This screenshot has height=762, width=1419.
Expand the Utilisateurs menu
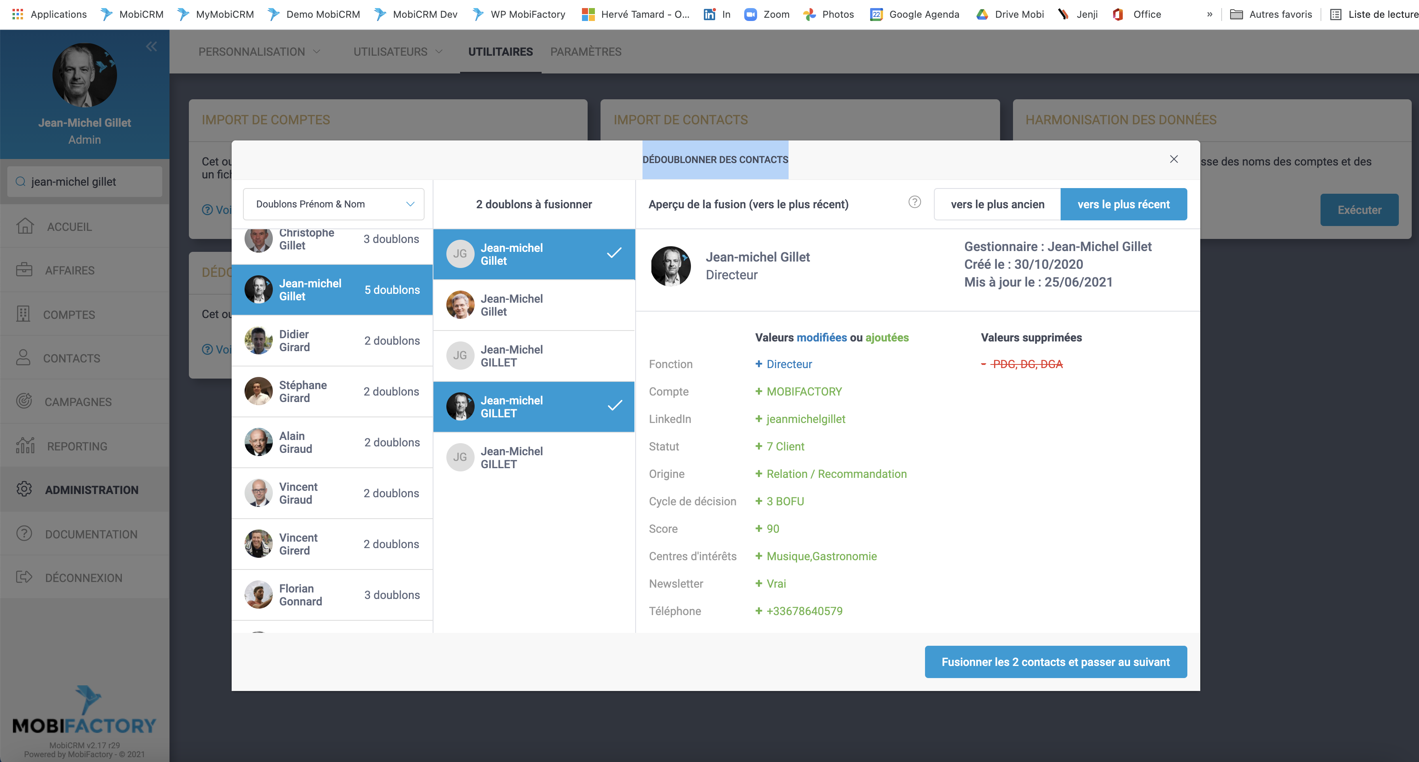[x=398, y=52]
